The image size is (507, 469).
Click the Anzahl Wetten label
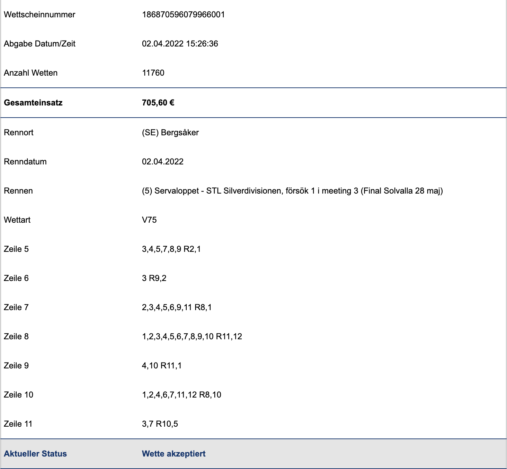pos(31,73)
